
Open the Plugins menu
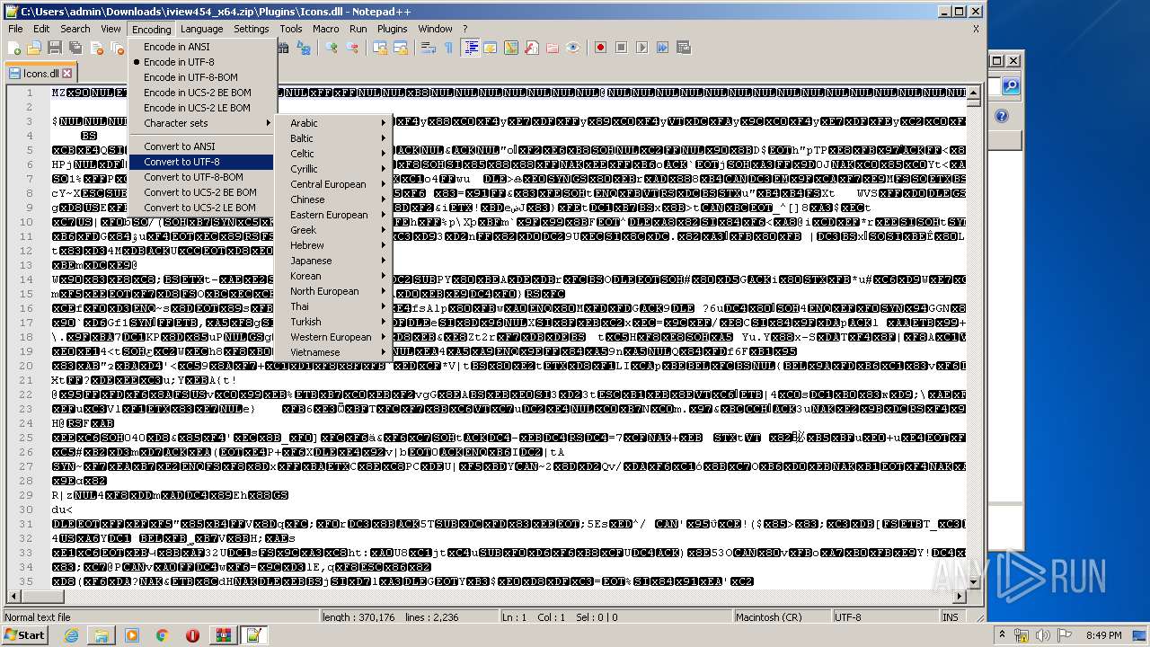pos(393,29)
